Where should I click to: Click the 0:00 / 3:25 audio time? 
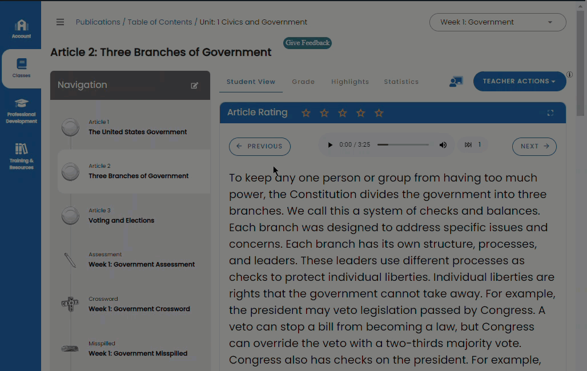coord(355,144)
